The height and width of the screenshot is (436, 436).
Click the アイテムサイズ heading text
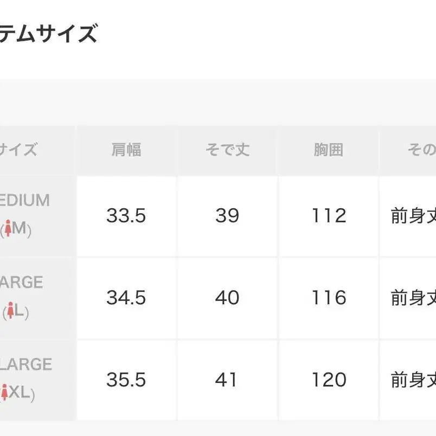[48, 34]
